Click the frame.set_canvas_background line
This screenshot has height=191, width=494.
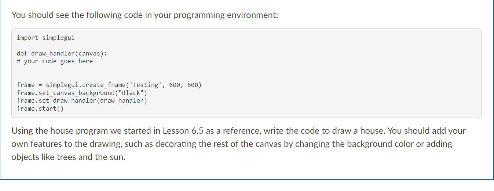point(82,93)
